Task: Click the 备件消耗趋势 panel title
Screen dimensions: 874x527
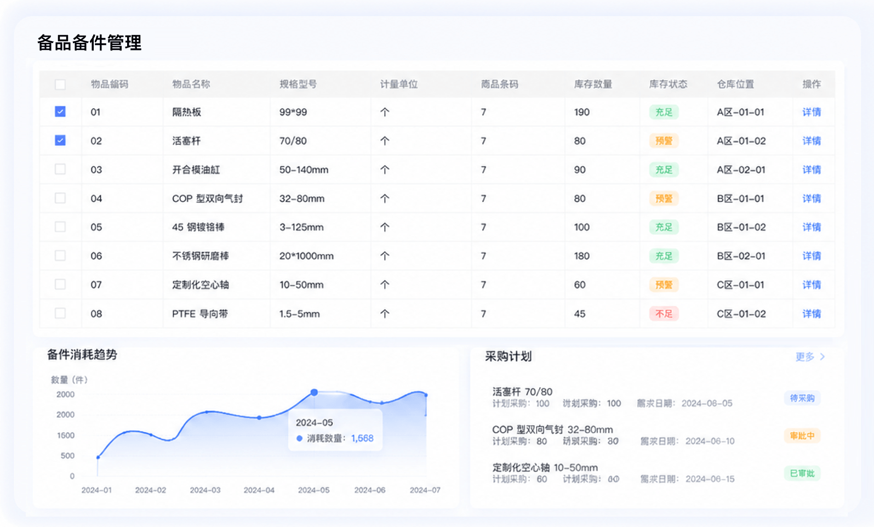Action: point(82,355)
